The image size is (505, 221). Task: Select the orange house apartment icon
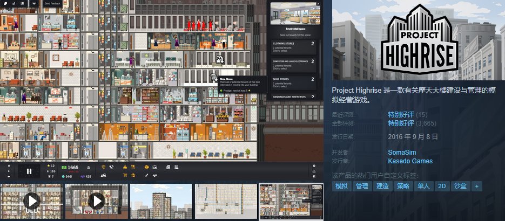133,175
